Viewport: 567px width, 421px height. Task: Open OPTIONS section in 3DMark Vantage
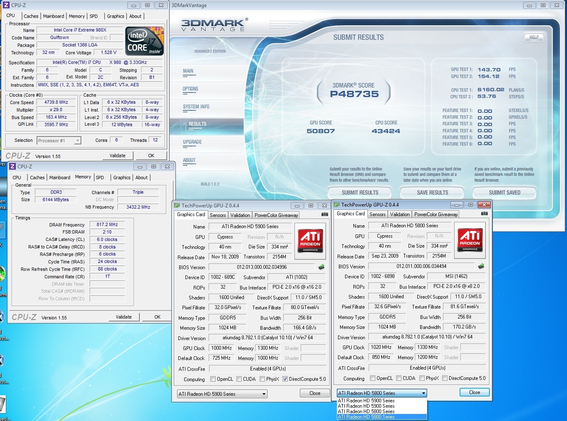coord(190,89)
